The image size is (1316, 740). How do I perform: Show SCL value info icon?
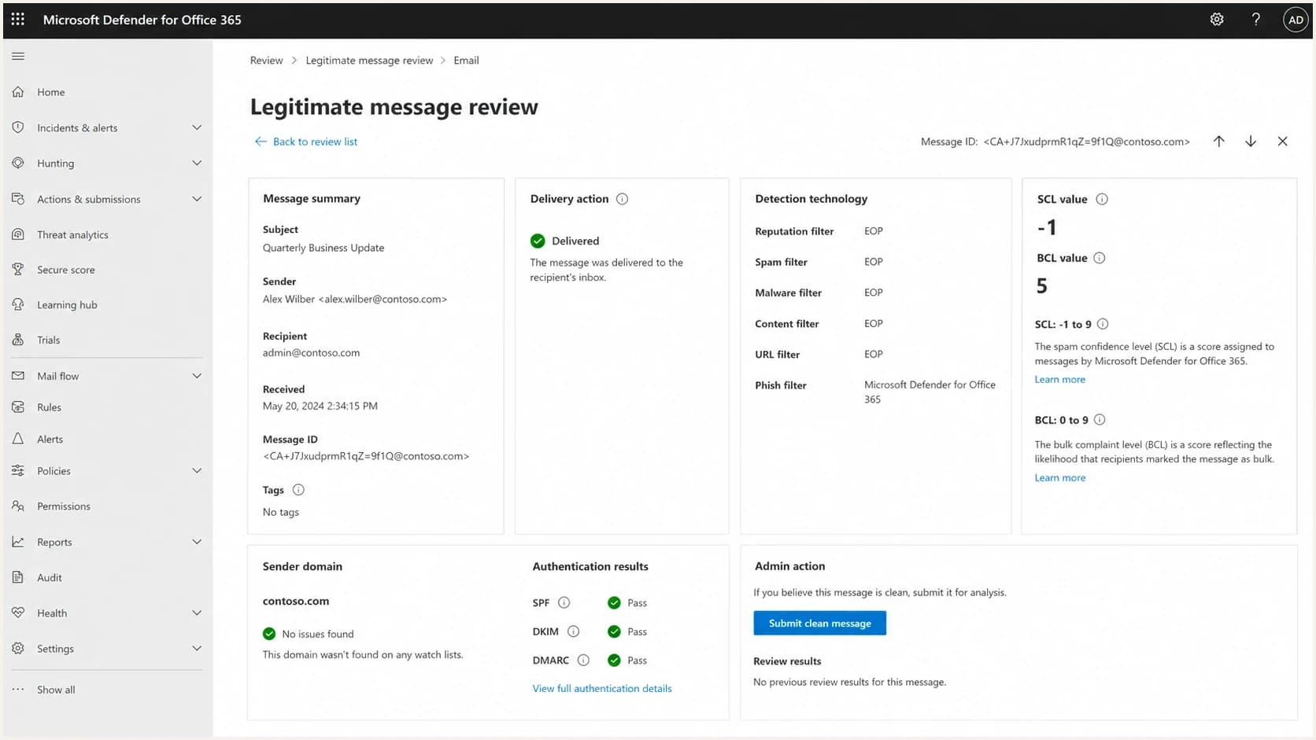[1102, 199]
